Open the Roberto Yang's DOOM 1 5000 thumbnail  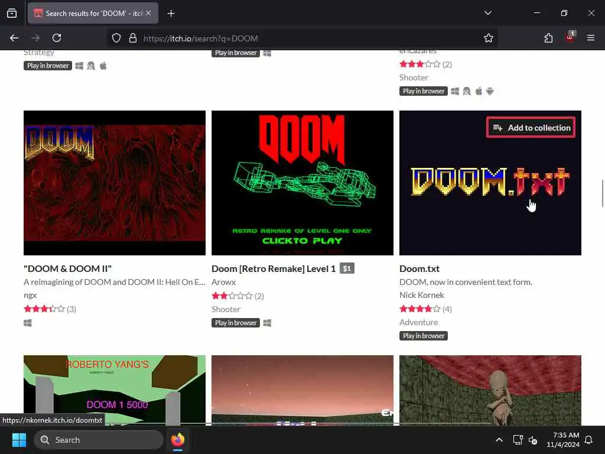coord(115,390)
